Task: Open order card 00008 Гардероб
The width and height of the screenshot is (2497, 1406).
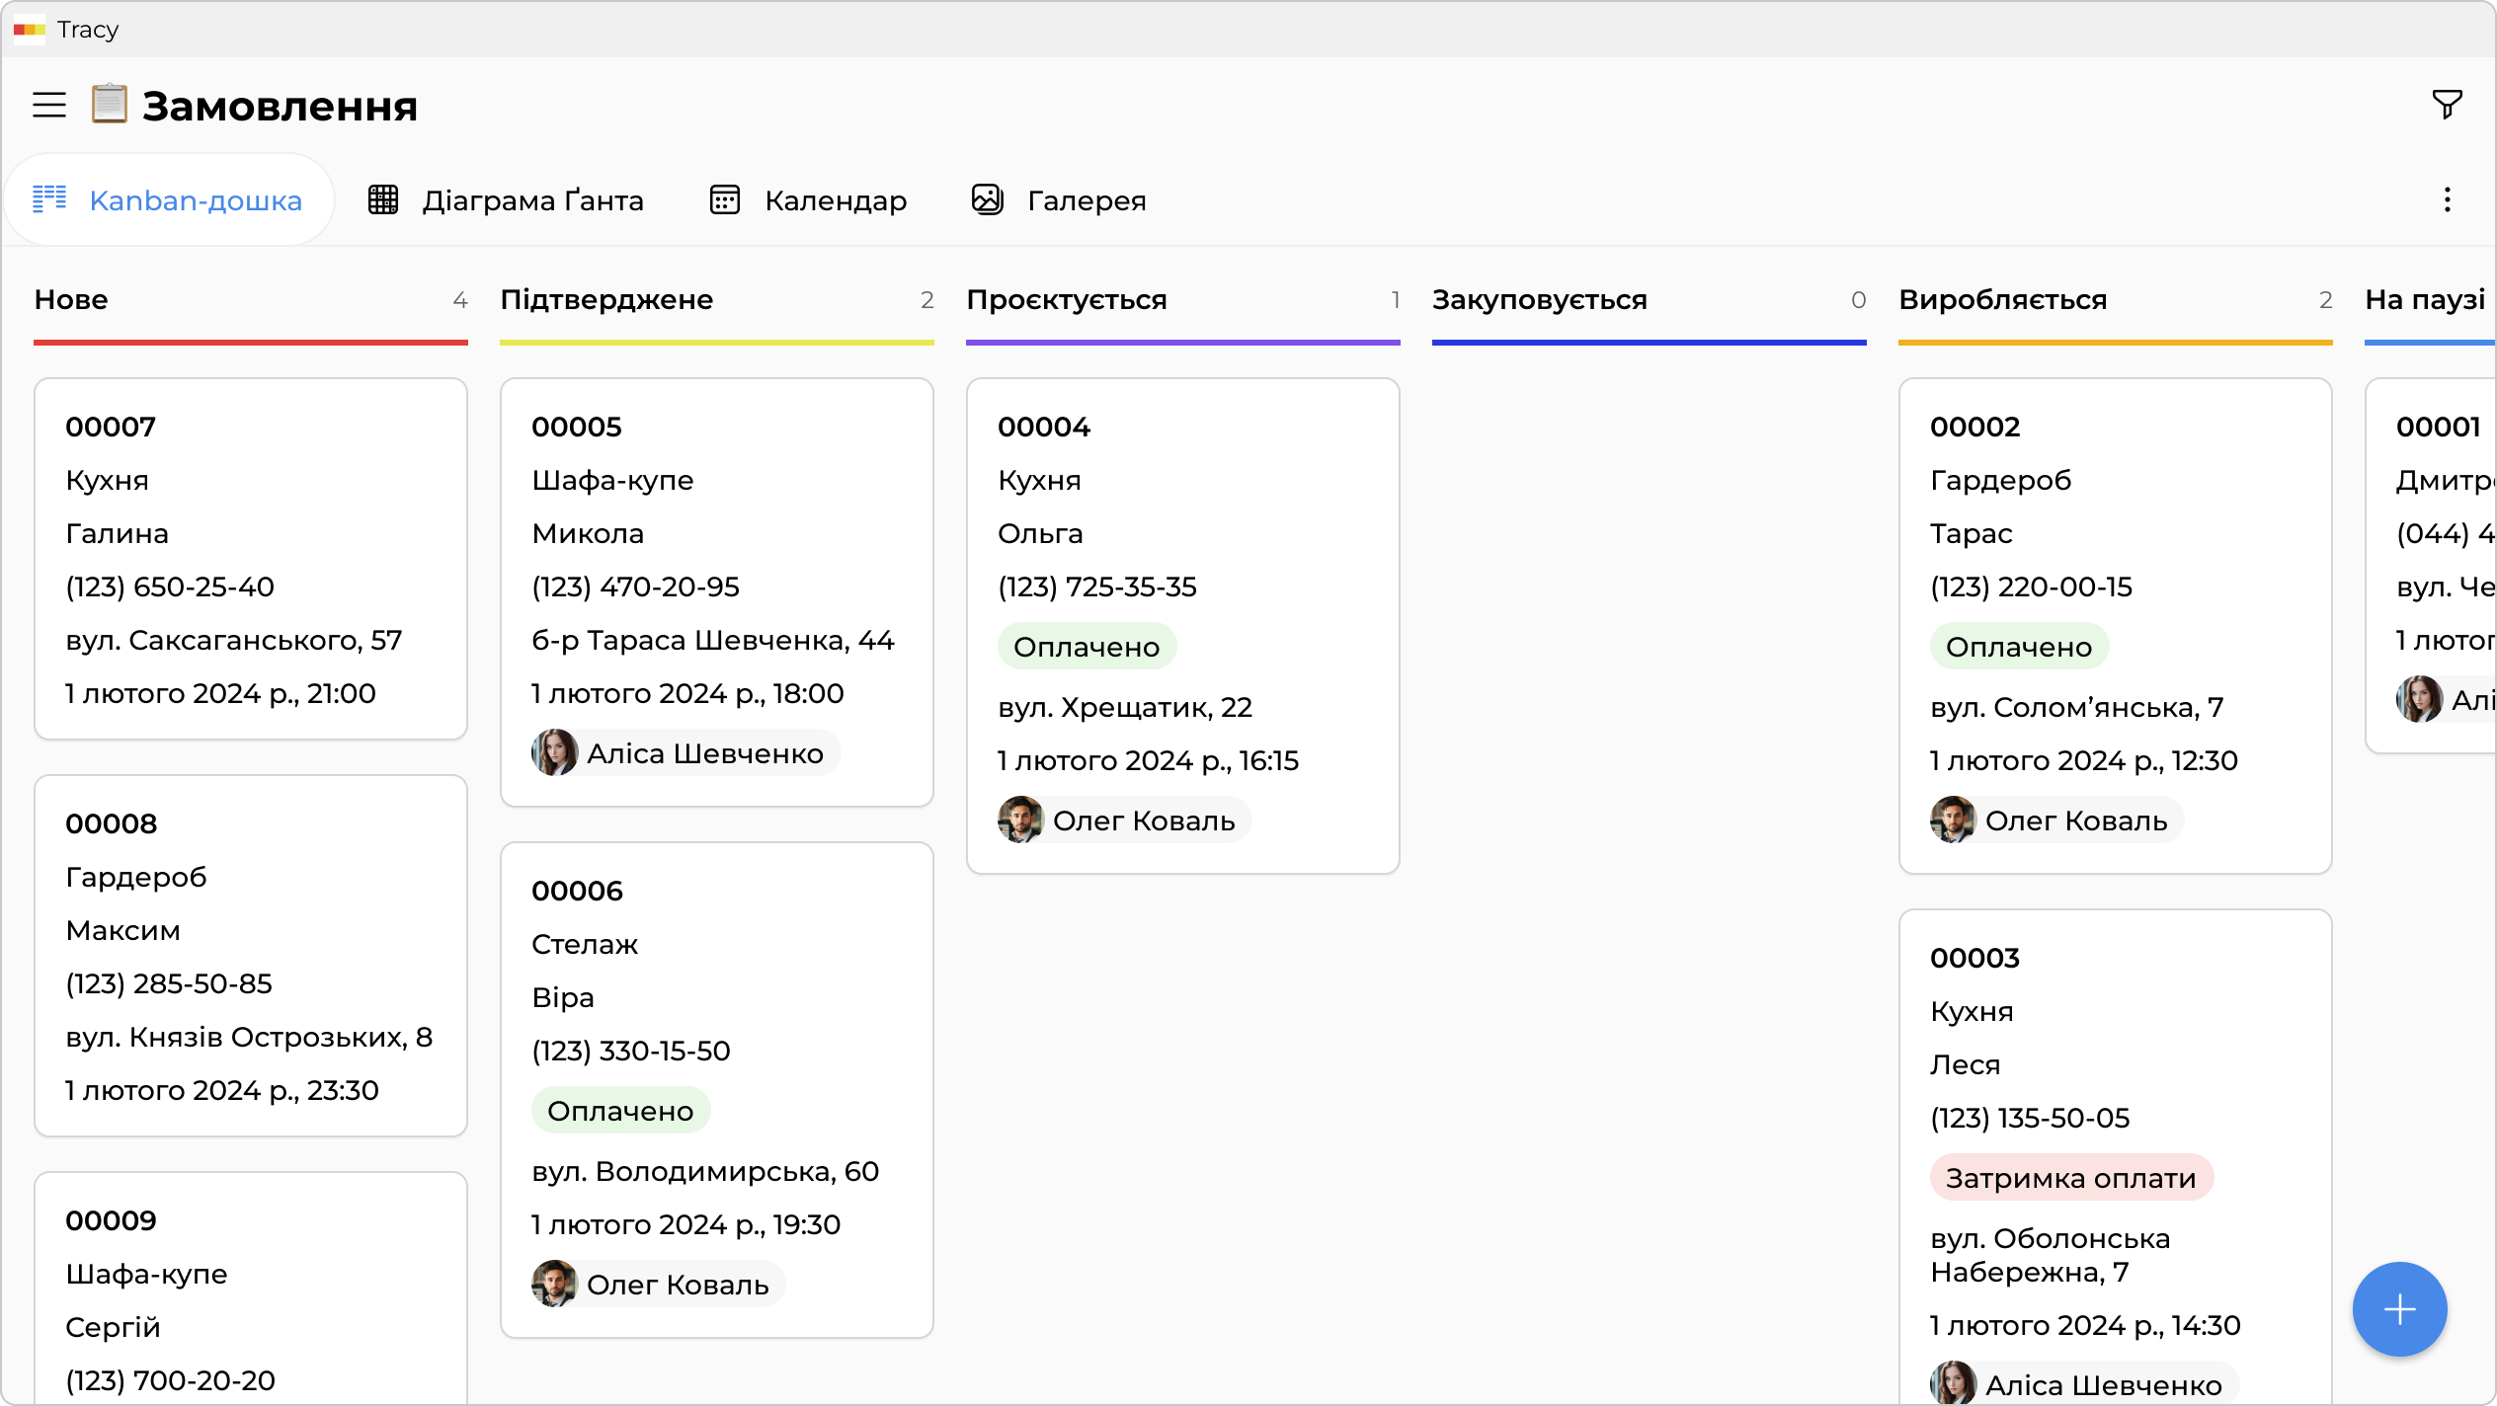Action: (251, 956)
